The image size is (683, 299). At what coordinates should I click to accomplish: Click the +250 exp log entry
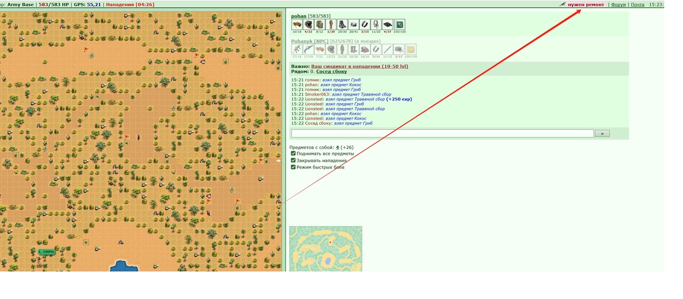(399, 99)
